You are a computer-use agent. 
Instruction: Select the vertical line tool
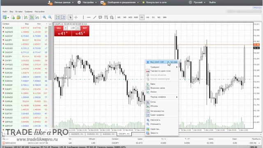(83, 17)
